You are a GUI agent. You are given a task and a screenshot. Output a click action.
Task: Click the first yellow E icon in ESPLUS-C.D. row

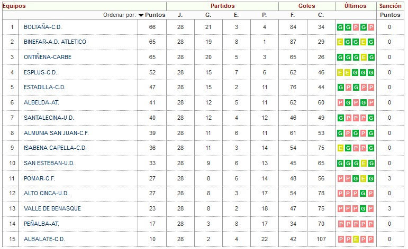(340, 72)
